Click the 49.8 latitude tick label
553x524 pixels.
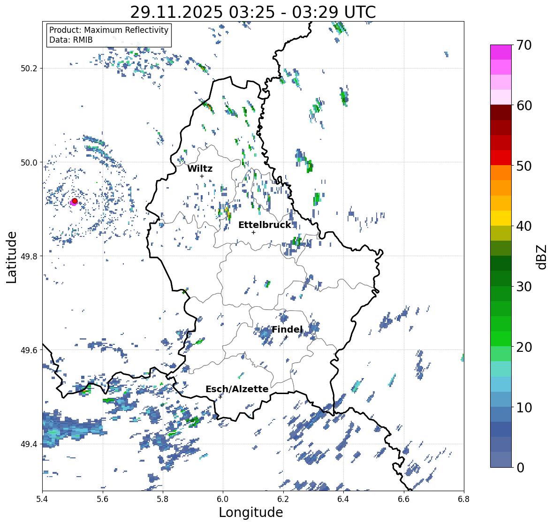[29, 256]
